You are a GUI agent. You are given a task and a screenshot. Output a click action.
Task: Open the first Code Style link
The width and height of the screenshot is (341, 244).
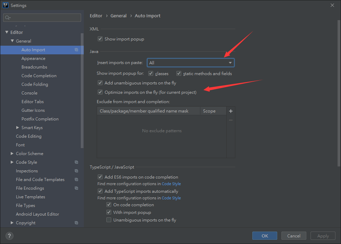pyautogui.click(x=171, y=184)
